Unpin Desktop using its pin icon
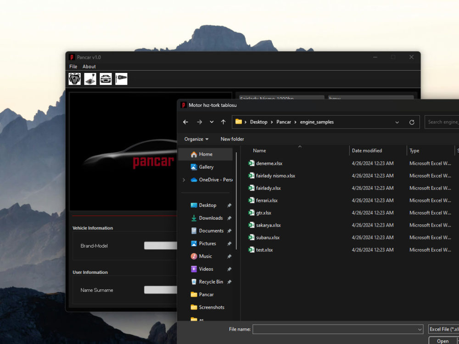Screen dimensions: 459x344 229,205
